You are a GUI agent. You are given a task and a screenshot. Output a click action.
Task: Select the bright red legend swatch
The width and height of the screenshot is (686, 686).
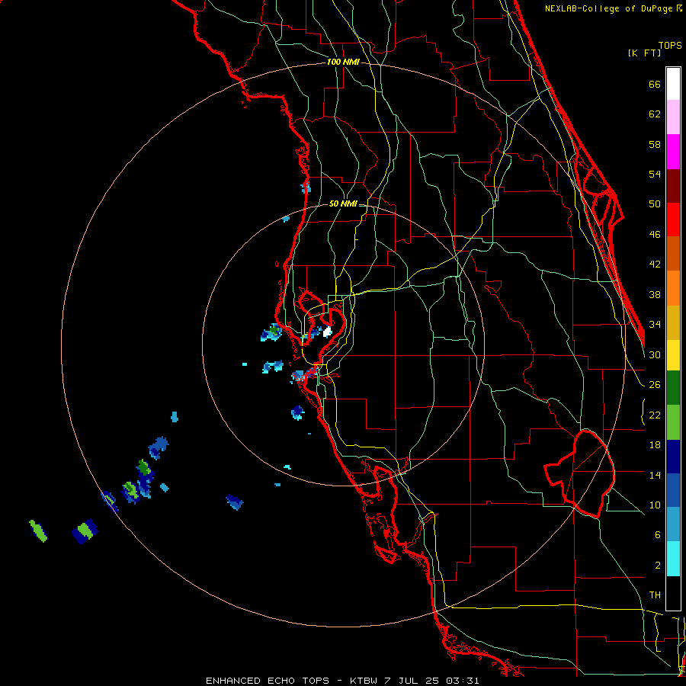coord(673,220)
